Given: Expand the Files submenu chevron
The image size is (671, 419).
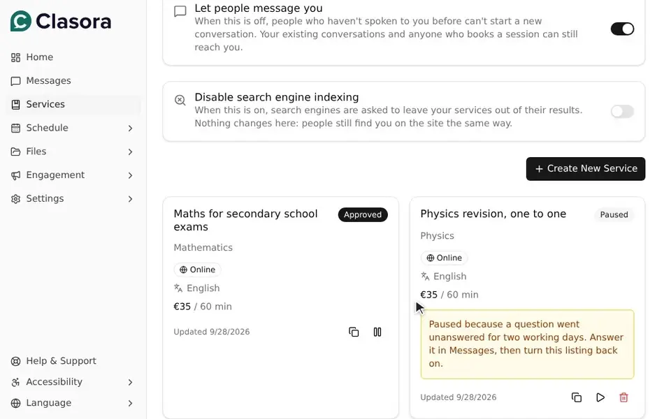Looking at the screenshot, I should pos(130,152).
